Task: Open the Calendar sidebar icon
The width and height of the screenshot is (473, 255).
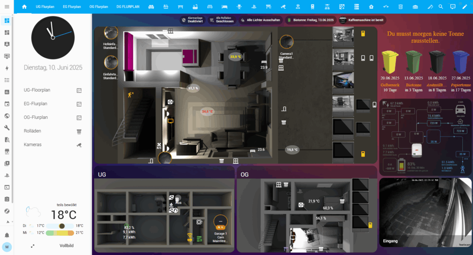Action: 6,104
